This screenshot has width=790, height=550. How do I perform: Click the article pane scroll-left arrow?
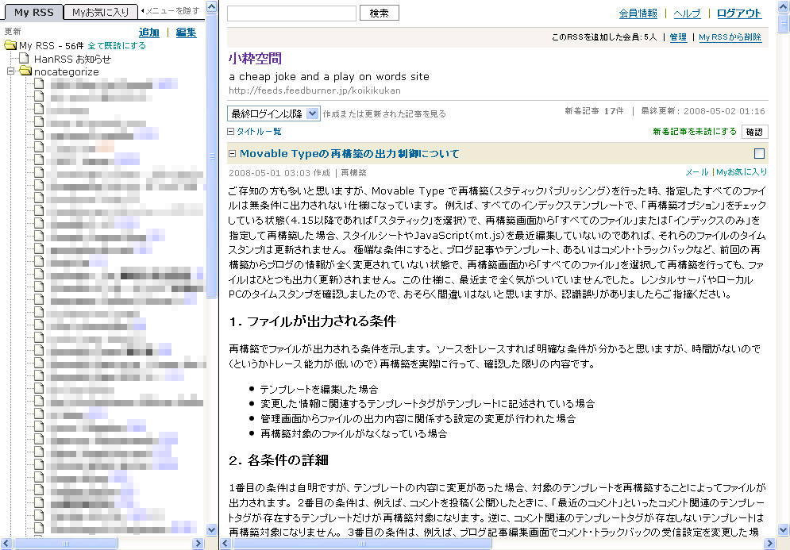225,544
